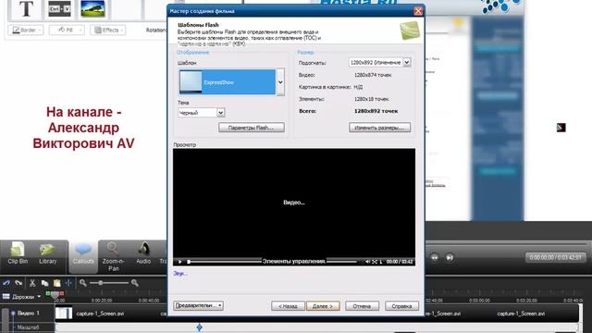Open the Подогнать size dropdown
Image resolution: width=592 pixels, height=333 pixels.
coord(379,62)
